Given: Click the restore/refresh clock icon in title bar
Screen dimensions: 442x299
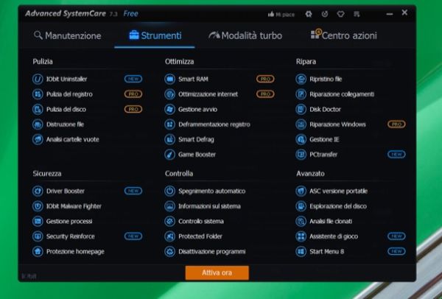Looking at the screenshot, I should pyautogui.click(x=325, y=14).
